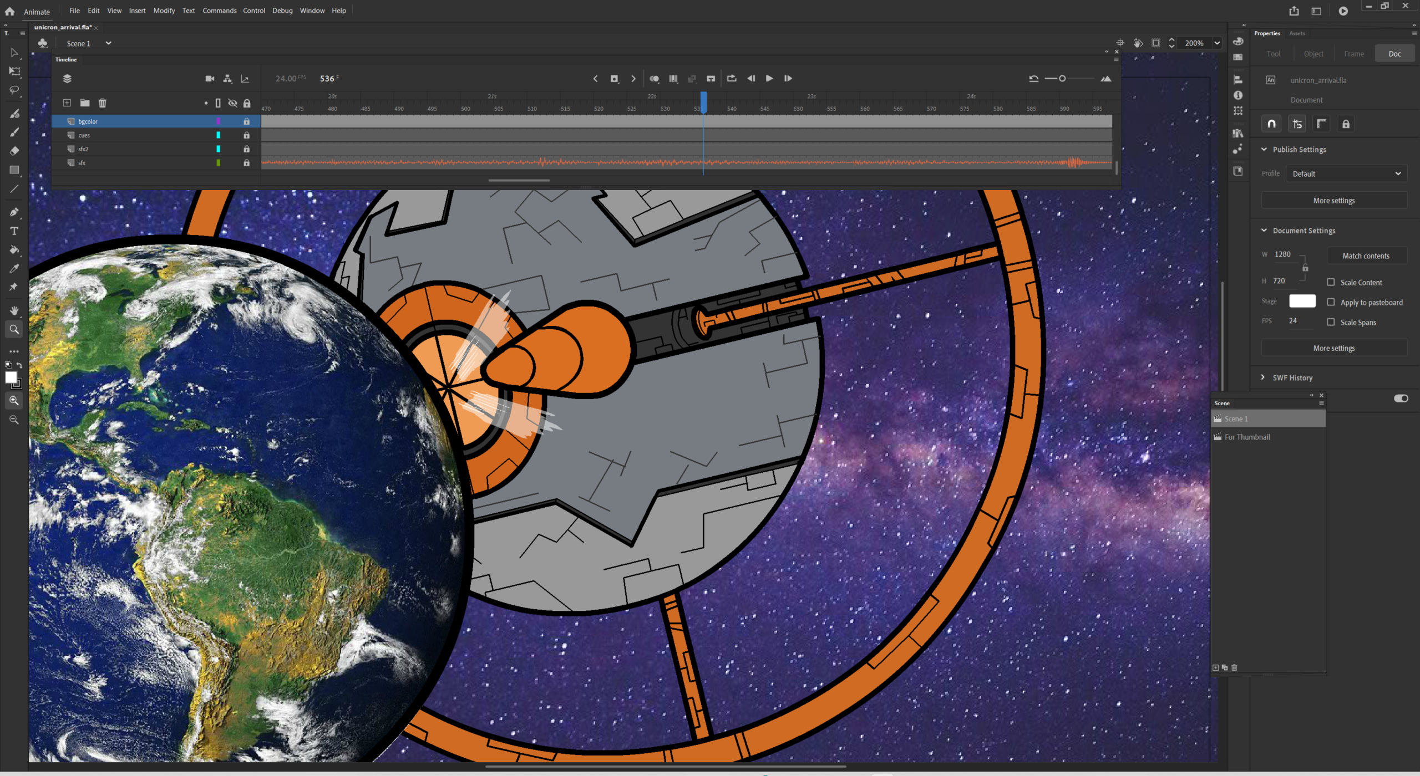
Task: Step back one frame in Timeline
Action: tap(751, 79)
